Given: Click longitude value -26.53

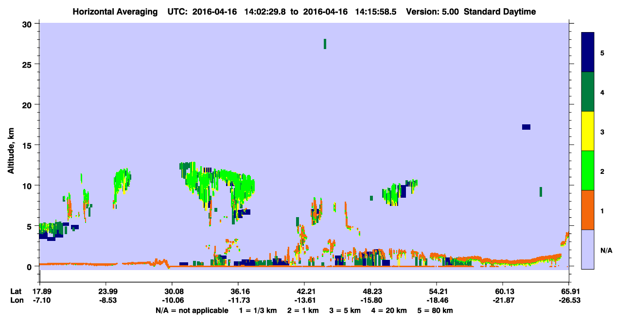Looking at the screenshot, I should [569, 301].
